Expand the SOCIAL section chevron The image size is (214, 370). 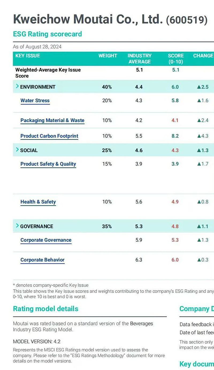tap(17, 150)
